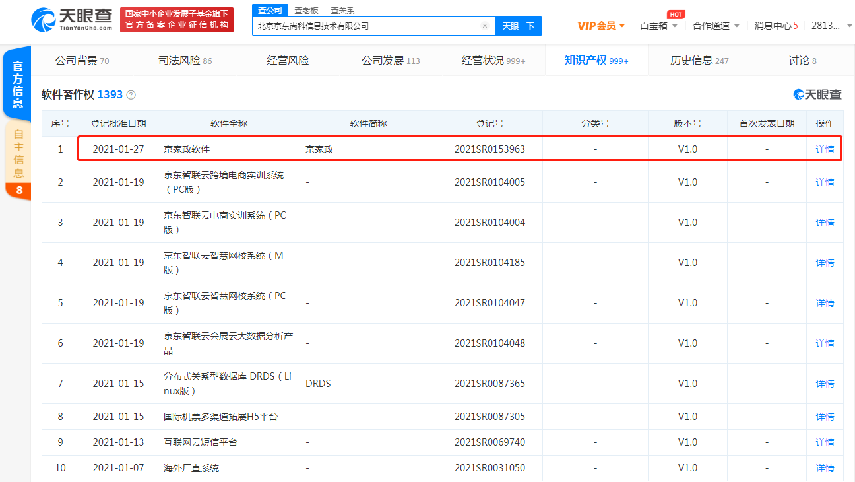Switch to the 历史信息 tab

pyautogui.click(x=699, y=61)
